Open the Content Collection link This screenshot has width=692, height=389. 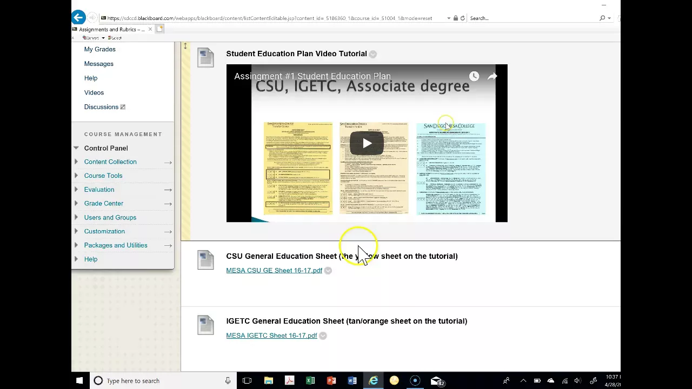[110, 162]
